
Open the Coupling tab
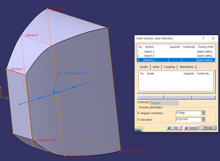pyautogui.click(x=169, y=67)
